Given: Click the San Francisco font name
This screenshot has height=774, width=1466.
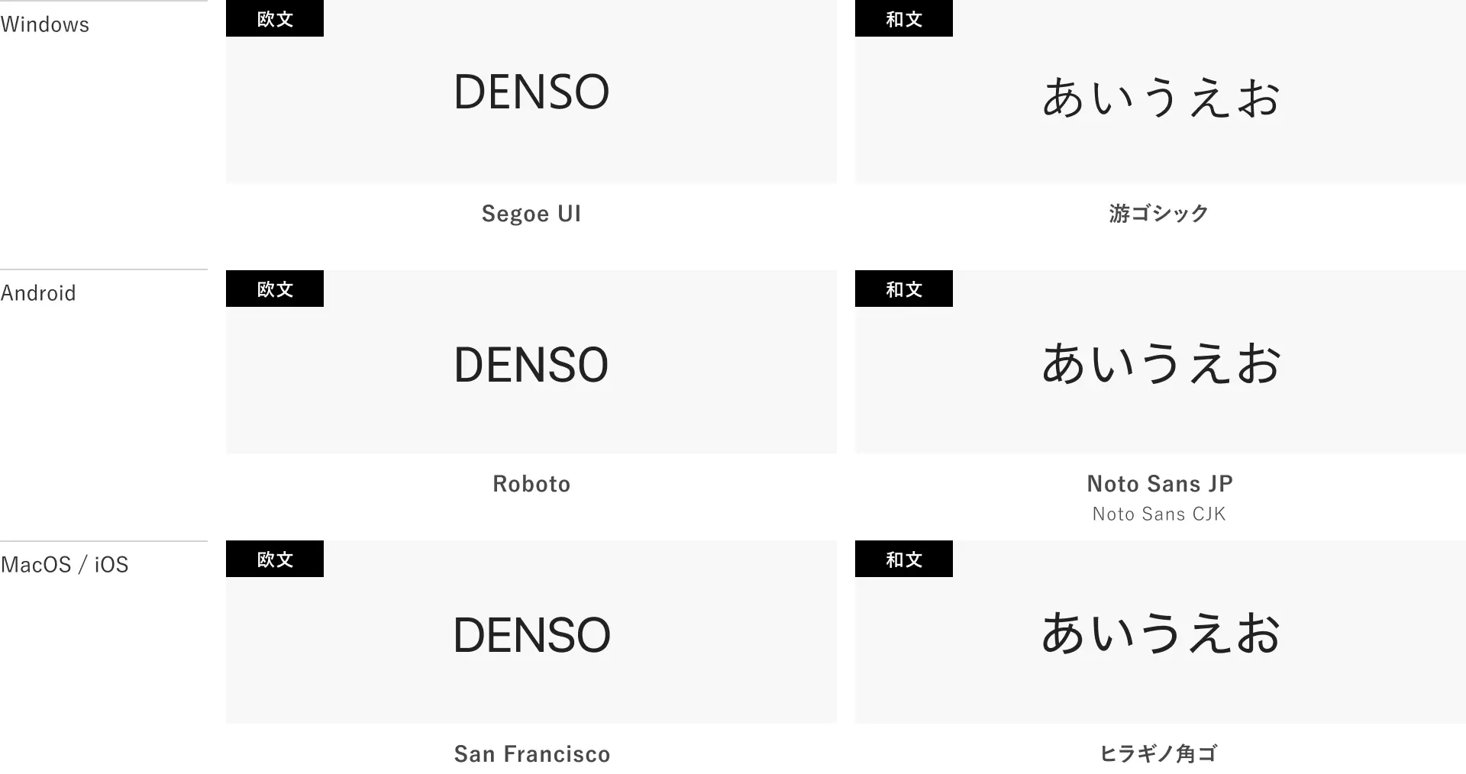Looking at the screenshot, I should 532,754.
